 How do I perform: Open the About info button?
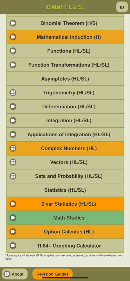click(x=15, y=274)
